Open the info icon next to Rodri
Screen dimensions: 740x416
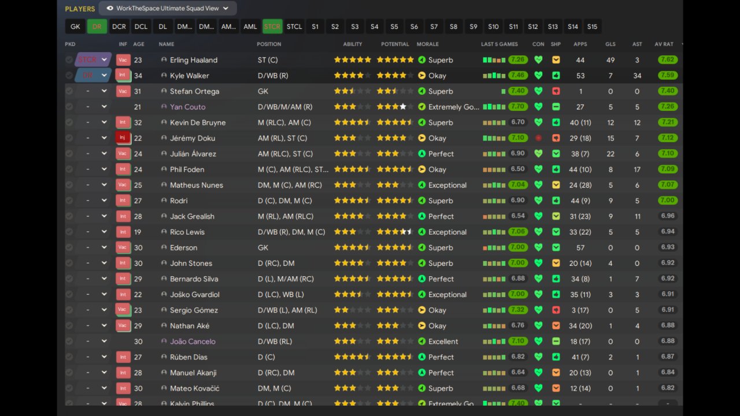(164, 200)
